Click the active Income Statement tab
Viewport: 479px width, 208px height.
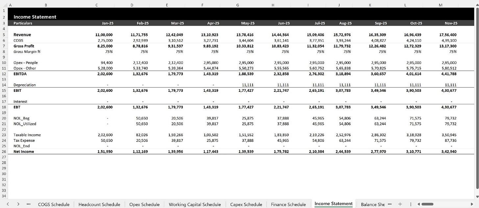point(333,204)
